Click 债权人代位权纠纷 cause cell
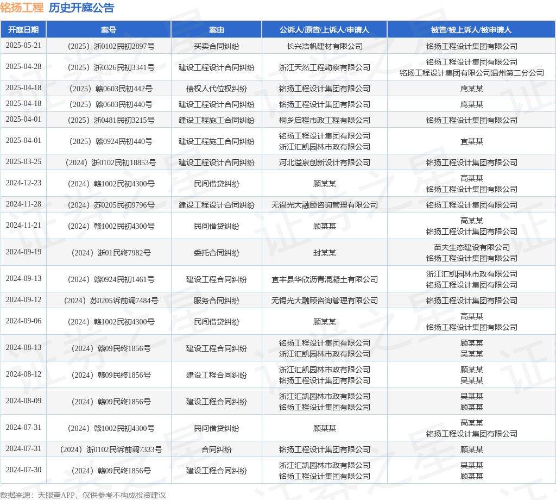 click(216, 89)
